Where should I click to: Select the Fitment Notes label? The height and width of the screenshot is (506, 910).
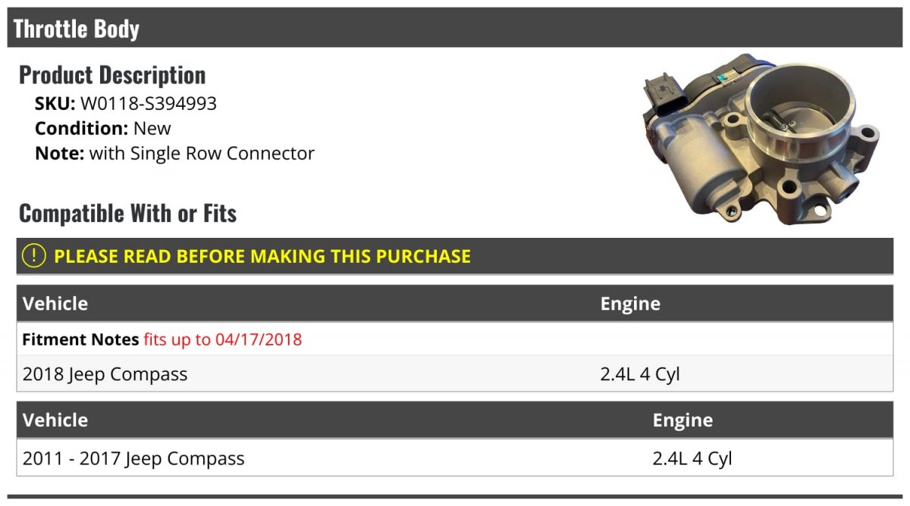point(80,339)
